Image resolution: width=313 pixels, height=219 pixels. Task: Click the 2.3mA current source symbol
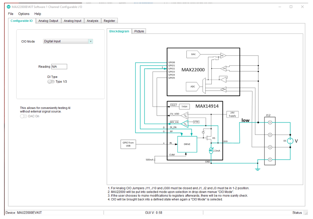211,151
